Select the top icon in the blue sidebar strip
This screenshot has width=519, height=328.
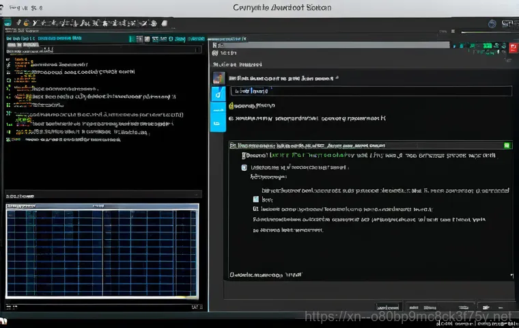pos(217,94)
